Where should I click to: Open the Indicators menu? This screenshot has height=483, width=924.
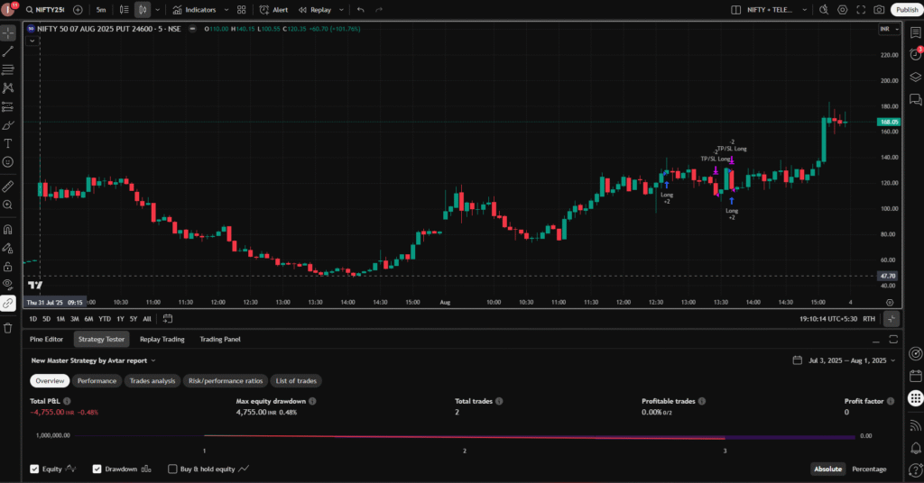(195, 10)
